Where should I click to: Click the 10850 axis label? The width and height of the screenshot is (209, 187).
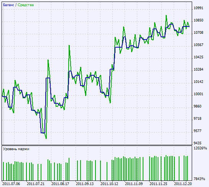198,20
